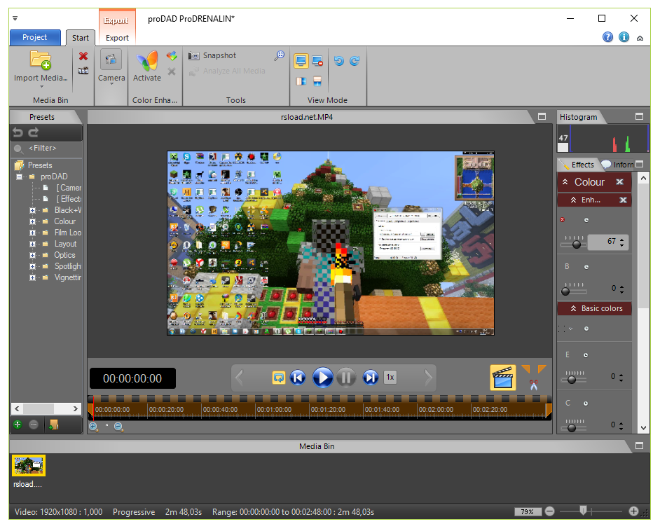The height and width of the screenshot is (531, 660).
Task: Enable the single monitor view mode
Action: (x=301, y=61)
